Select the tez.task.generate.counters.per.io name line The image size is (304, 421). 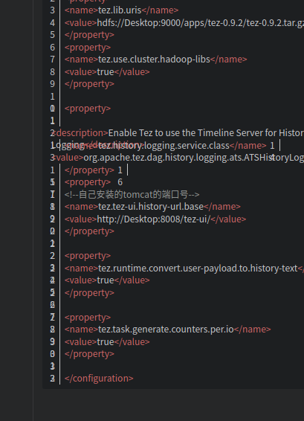pyautogui.click(x=168, y=330)
